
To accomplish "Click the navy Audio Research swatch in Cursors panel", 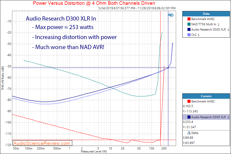I will coord(189,117).
